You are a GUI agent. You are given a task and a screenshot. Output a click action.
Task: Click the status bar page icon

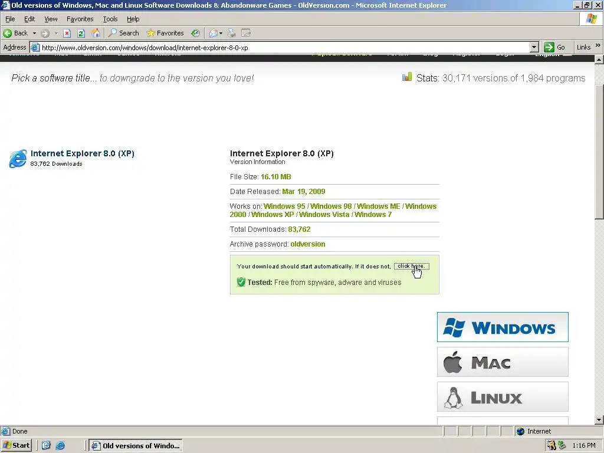(5, 431)
